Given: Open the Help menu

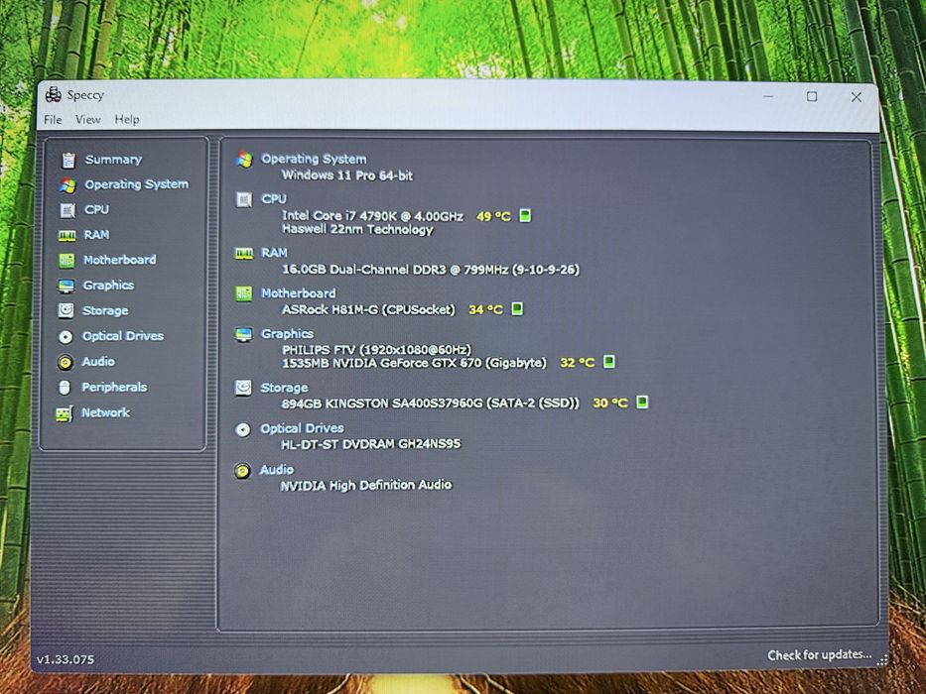Looking at the screenshot, I should (x=127, y=119).
